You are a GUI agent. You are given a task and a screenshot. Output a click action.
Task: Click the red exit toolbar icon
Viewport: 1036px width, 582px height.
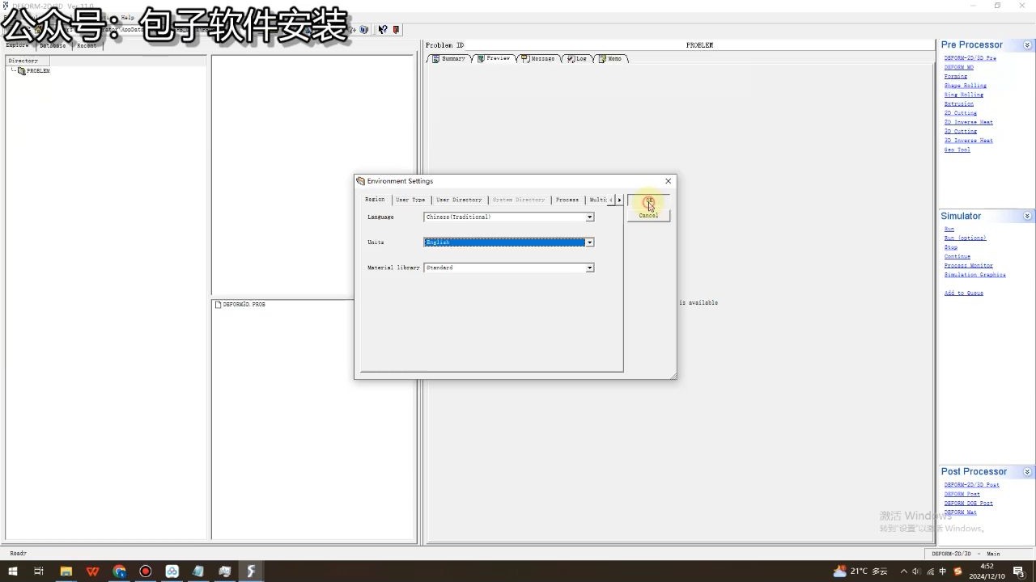click(396, 30)
